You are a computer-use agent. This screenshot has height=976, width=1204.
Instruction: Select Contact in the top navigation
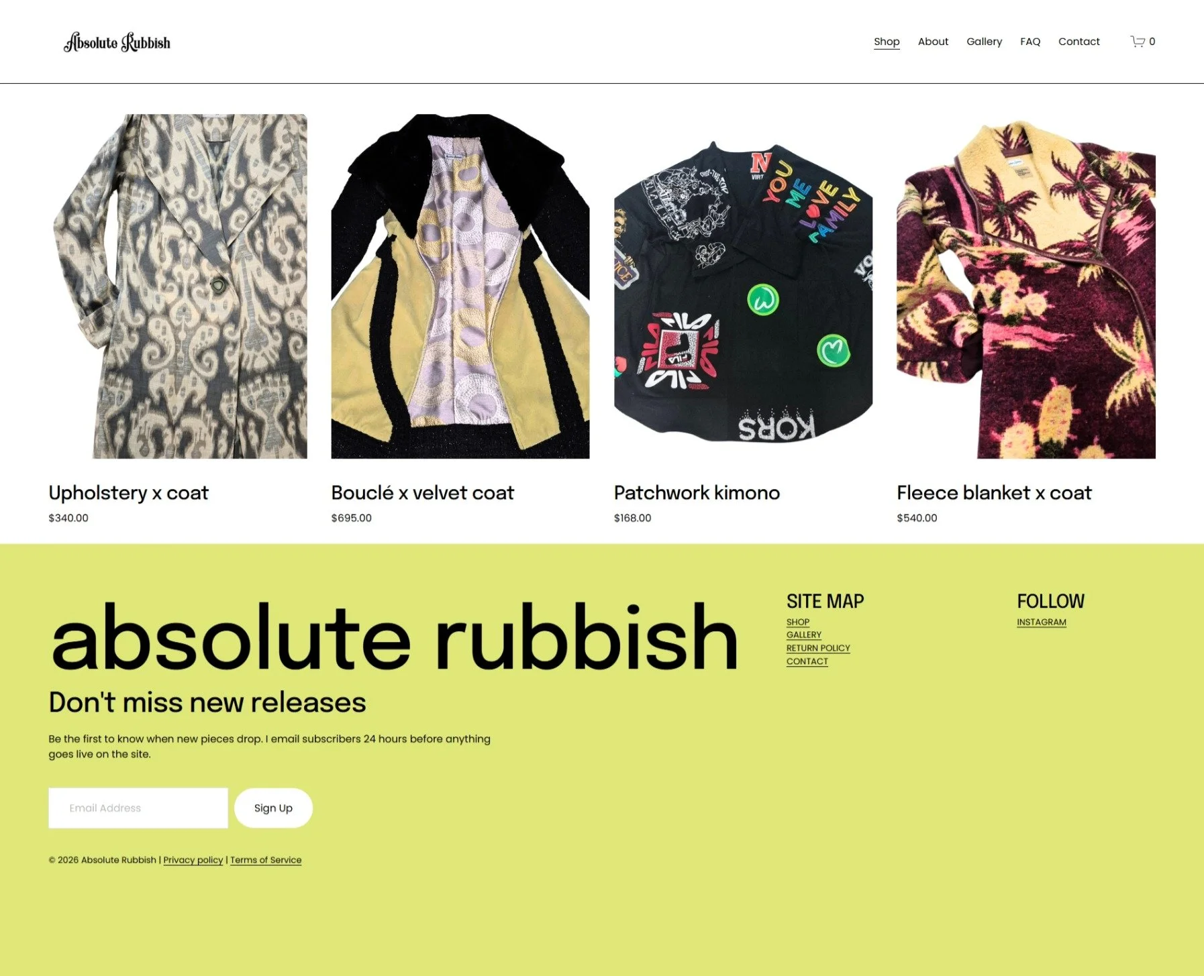click(x=1078, y=42)
